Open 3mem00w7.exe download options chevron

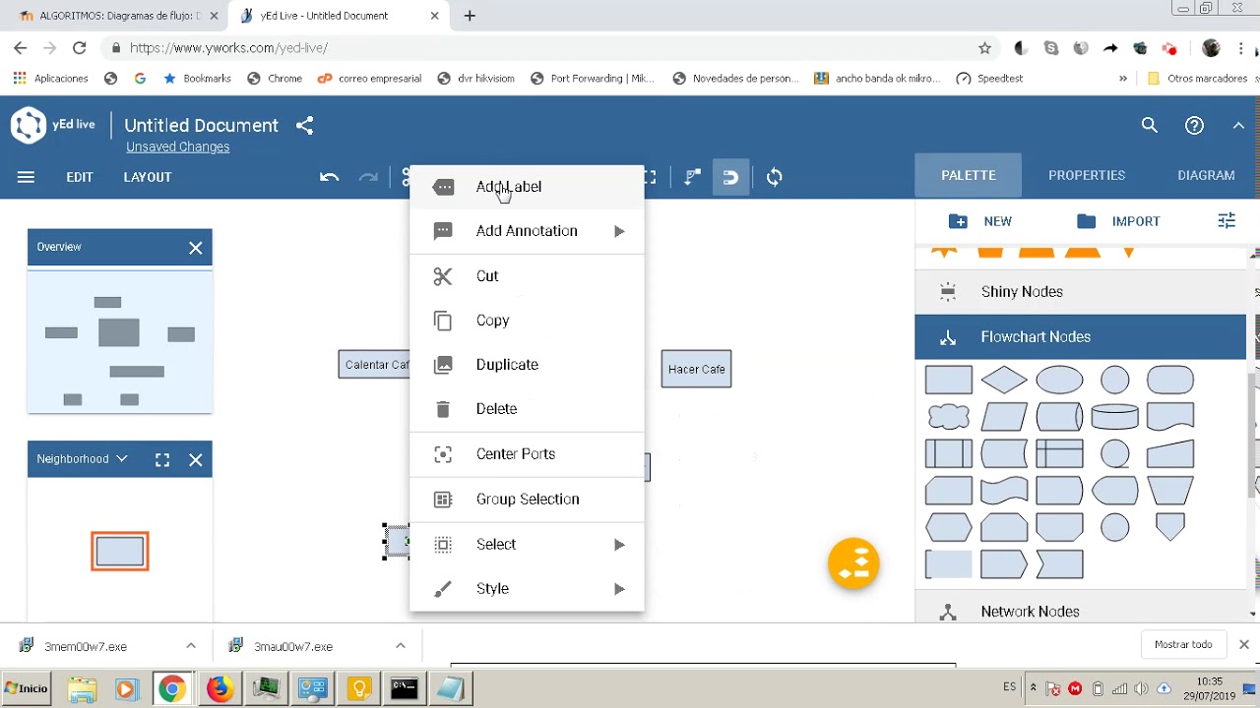point(191,646)
